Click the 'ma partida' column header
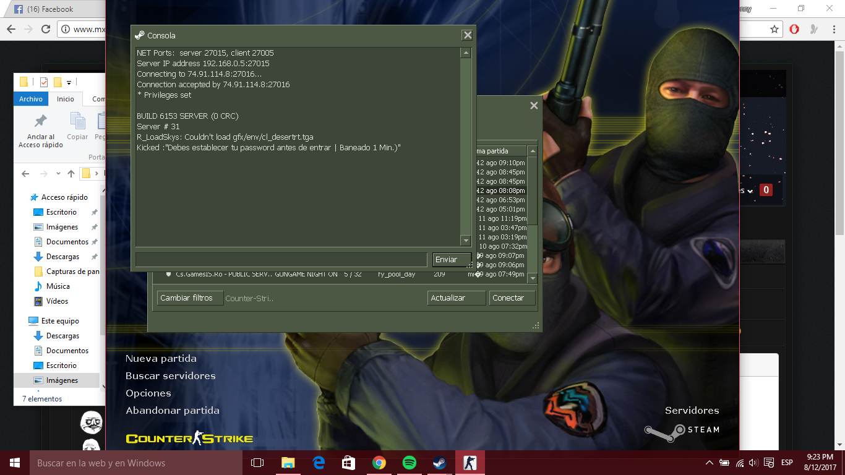Screen dimensions: 845x475 [x=501, y=151]
